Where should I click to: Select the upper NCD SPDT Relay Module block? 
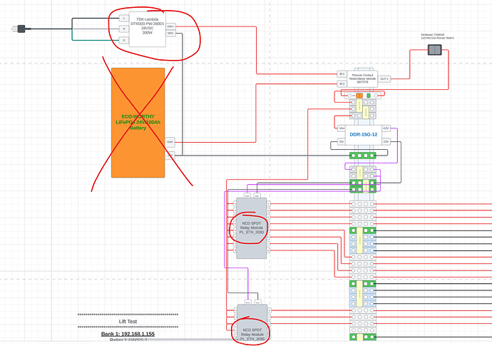click(251, 228)
